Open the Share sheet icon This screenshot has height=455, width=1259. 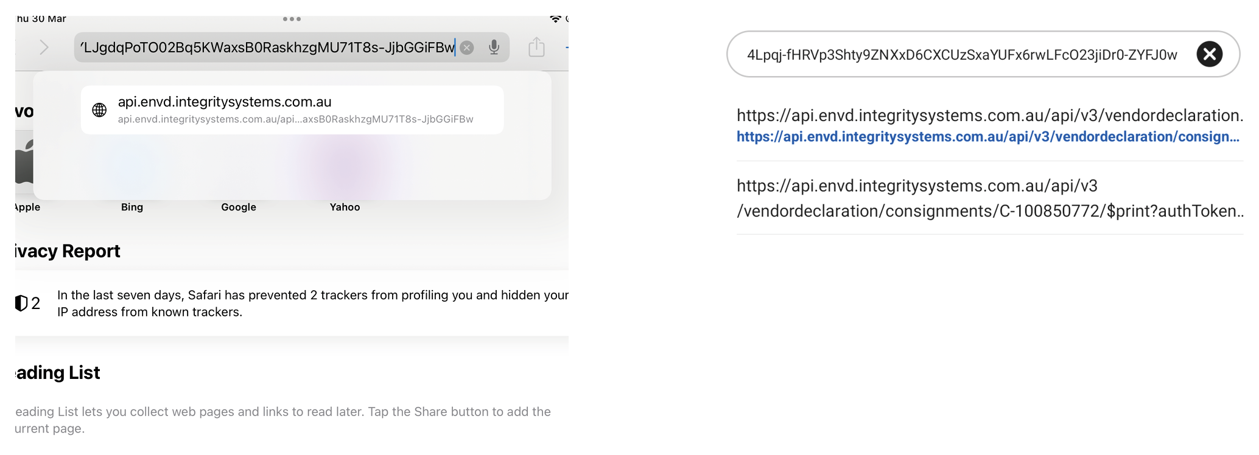pos(536,47)
